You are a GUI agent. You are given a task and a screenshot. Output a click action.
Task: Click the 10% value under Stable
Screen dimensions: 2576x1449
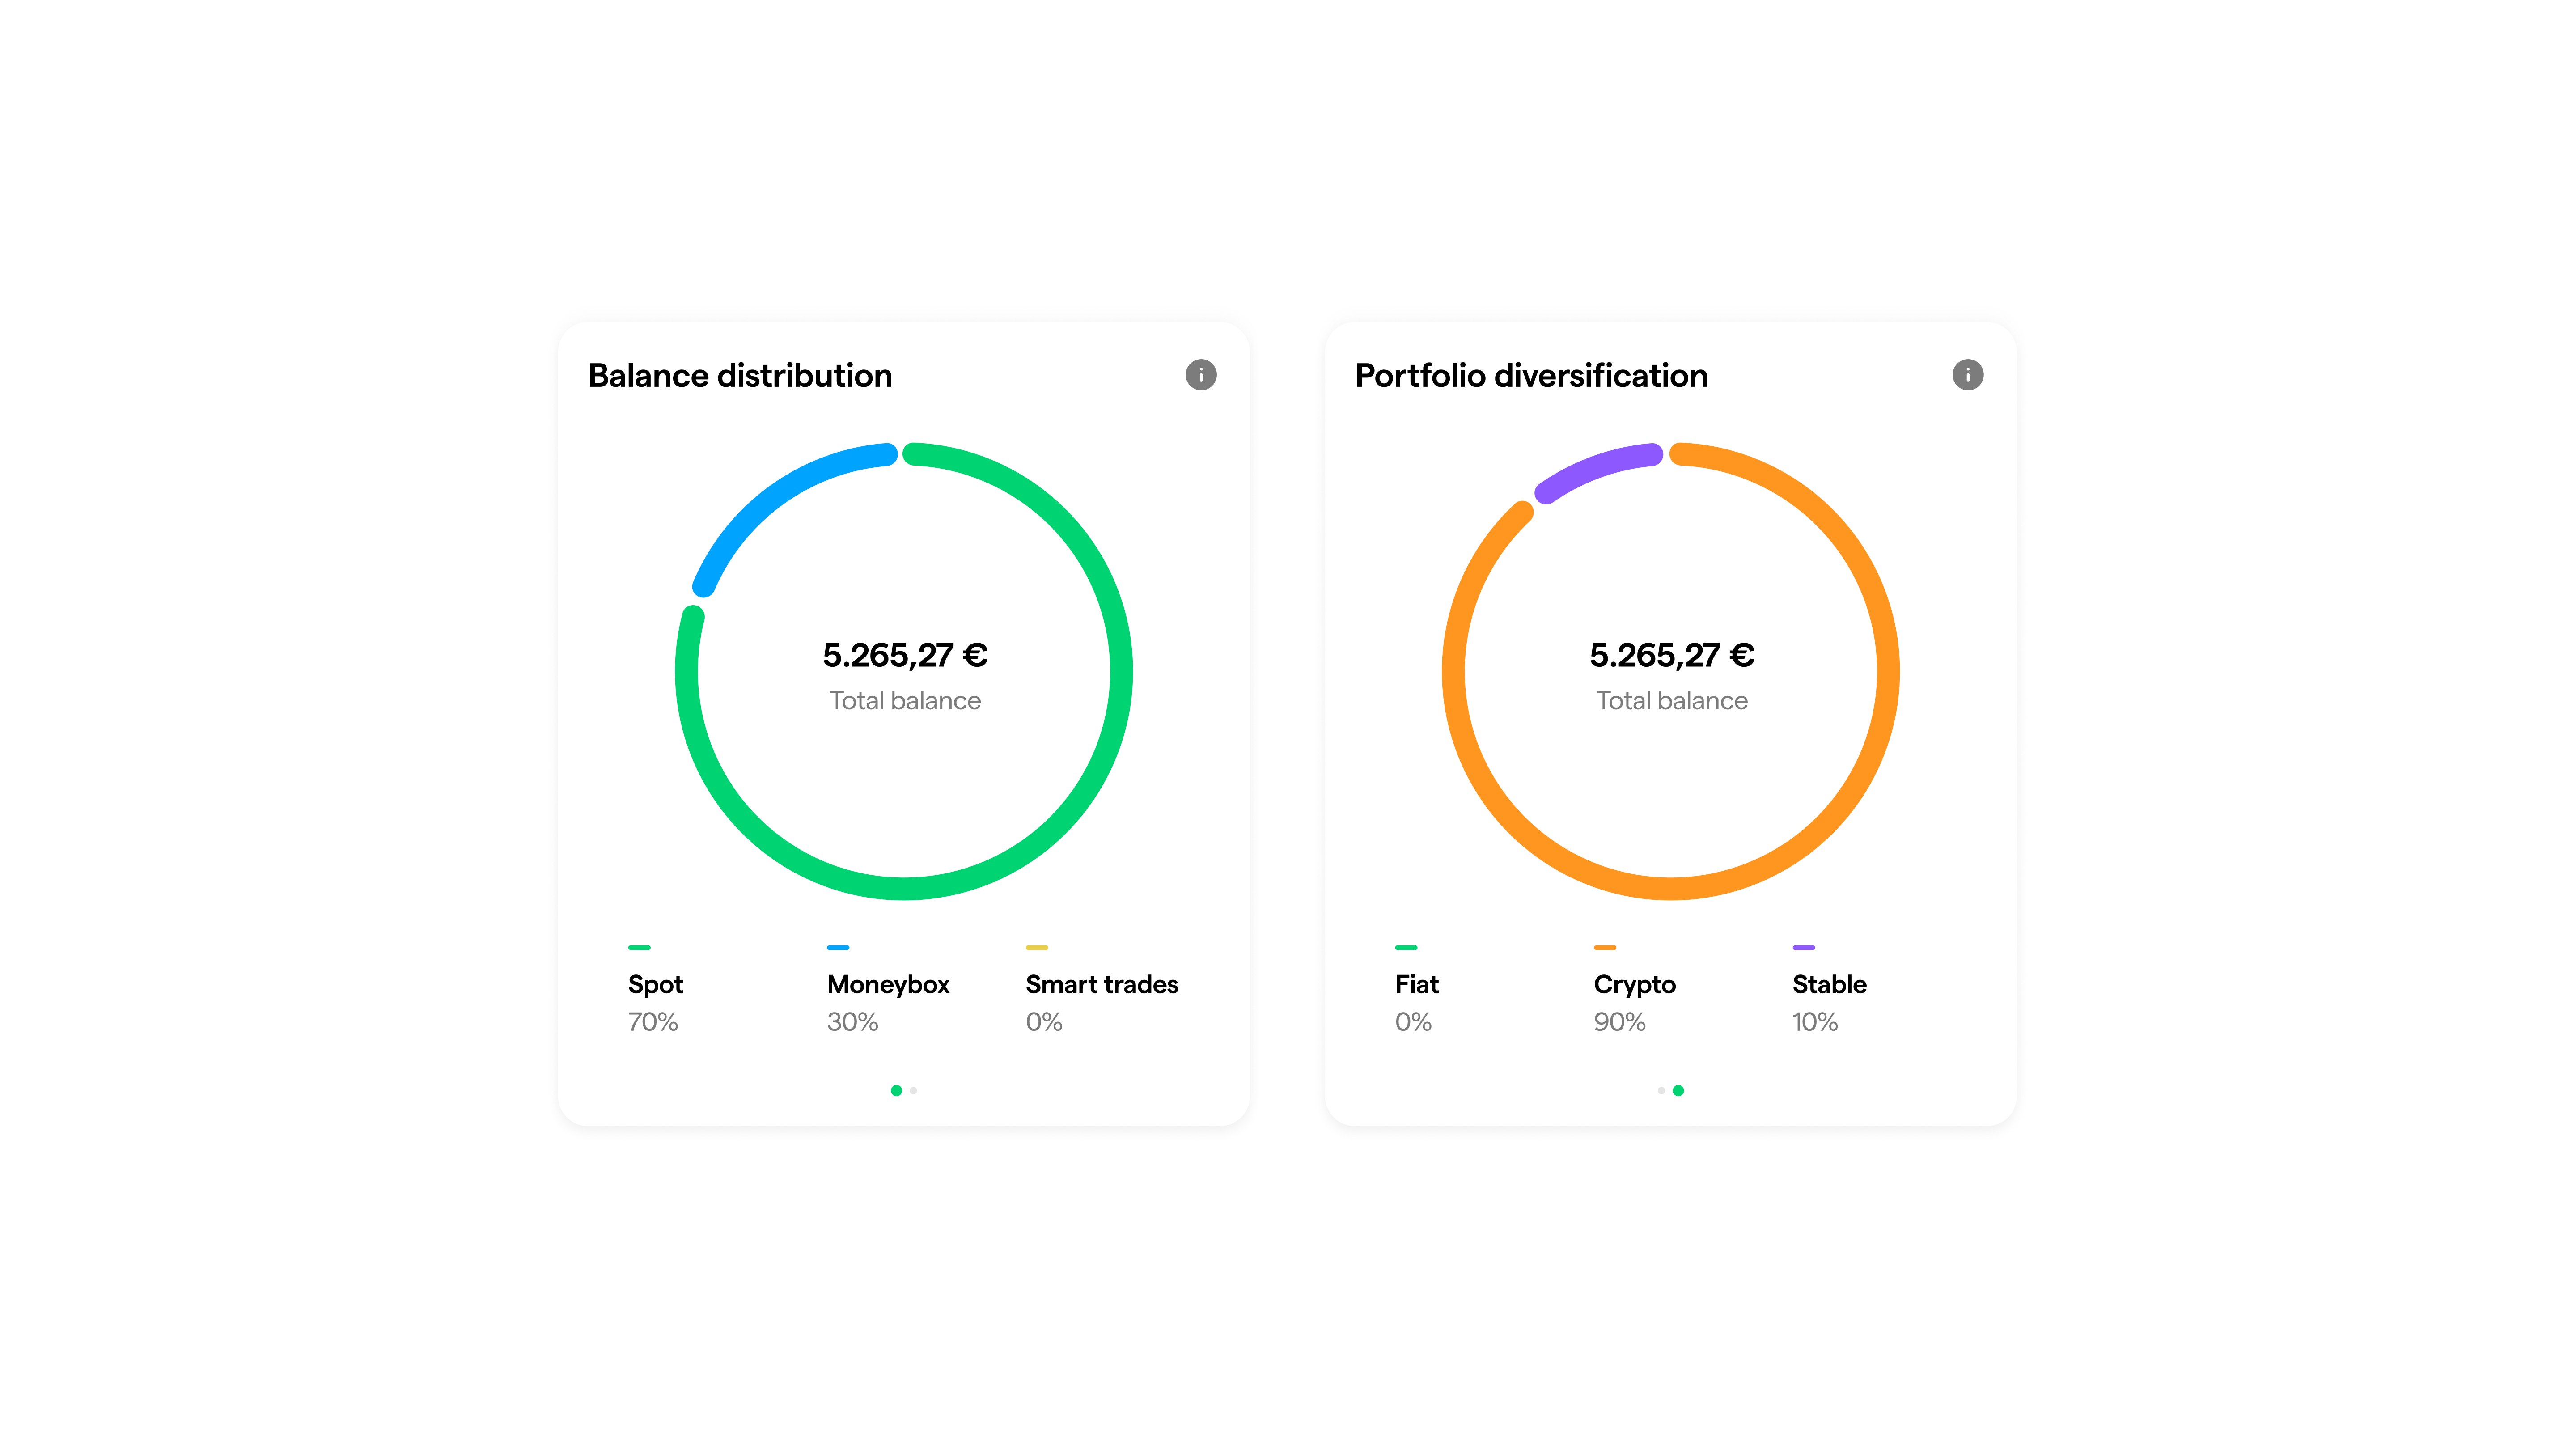point(1814,1022)
